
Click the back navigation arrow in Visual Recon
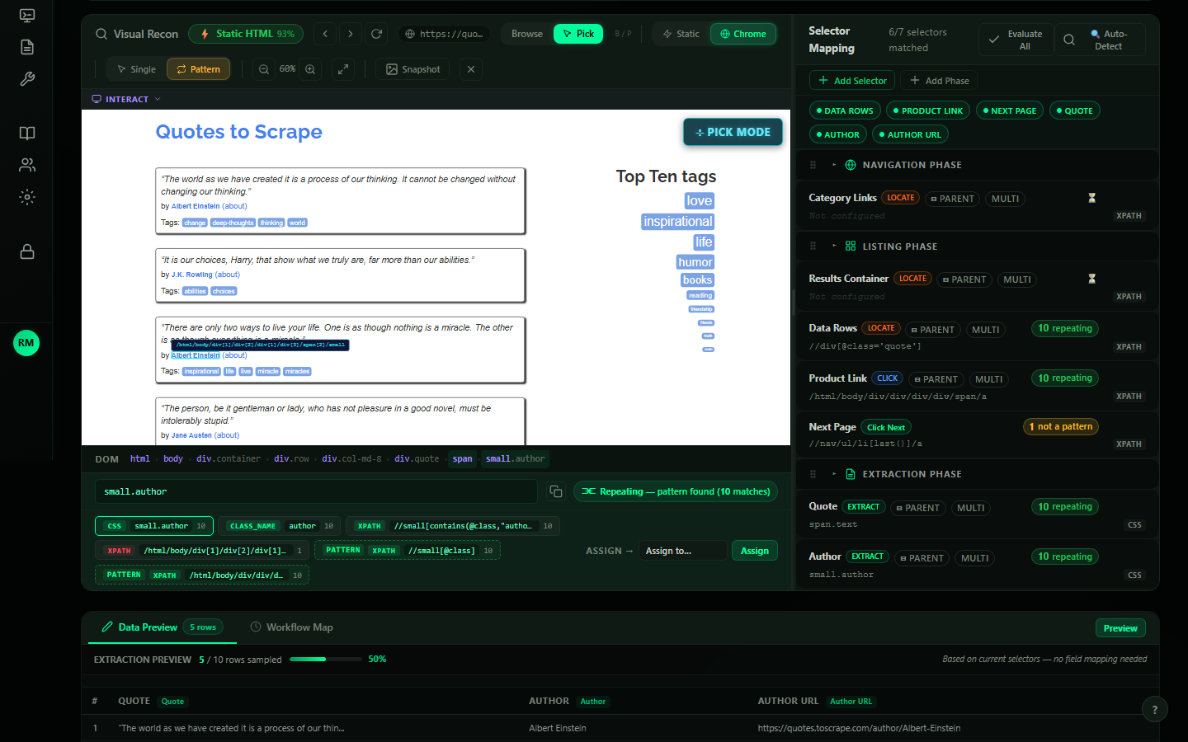pos(326,34)
